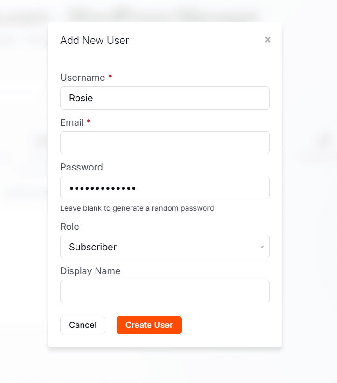The width and height of the screenshot is (337, 383).
Task: Click the Cancel button
Action: (x=83, y=325)
